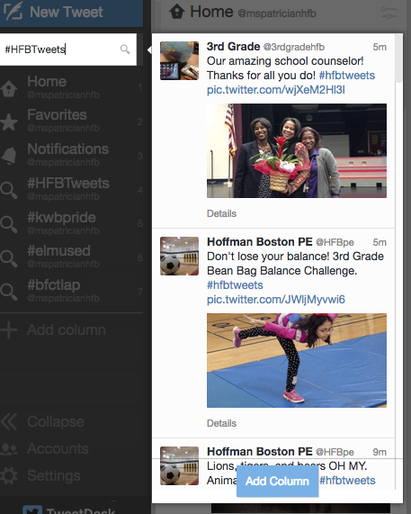Image resolution: width=411 pixels, height=514 pixels.
Task: Click the Home column title text
Action: [x=211, y=12]
